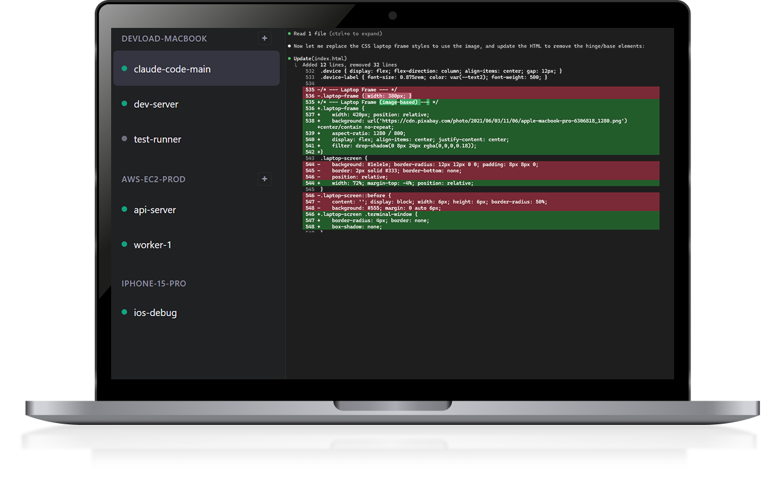Click the + icon beside DEVLOAD-MACBOOK

coord(264,38)
